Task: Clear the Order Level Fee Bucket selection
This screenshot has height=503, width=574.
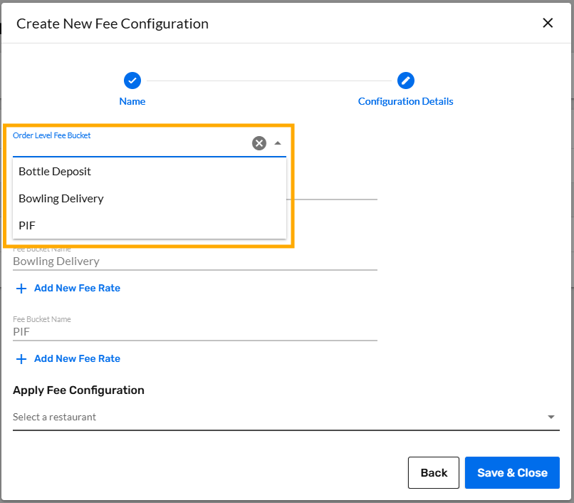Action: coord(259,143)
